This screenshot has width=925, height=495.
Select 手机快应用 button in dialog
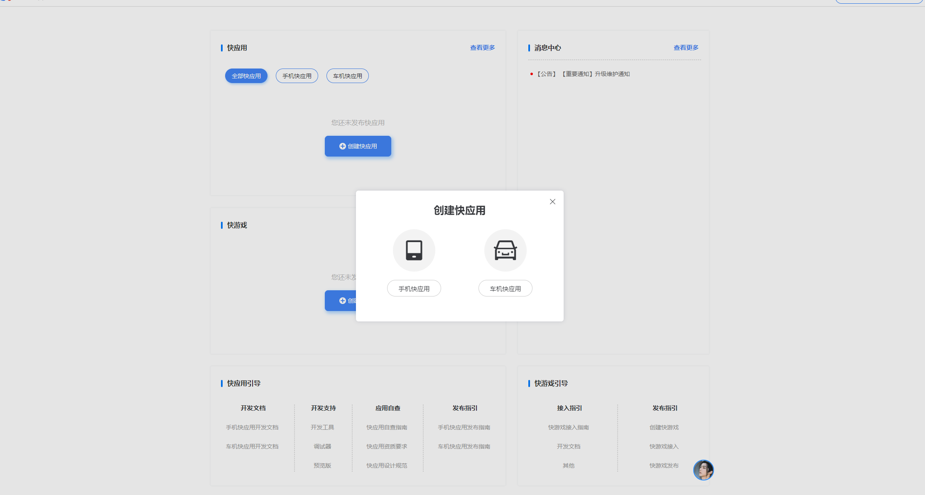414,289
